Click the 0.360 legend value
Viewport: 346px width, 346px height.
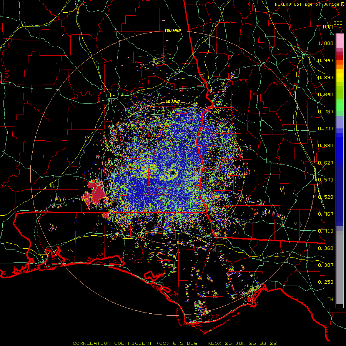[326, 248]
